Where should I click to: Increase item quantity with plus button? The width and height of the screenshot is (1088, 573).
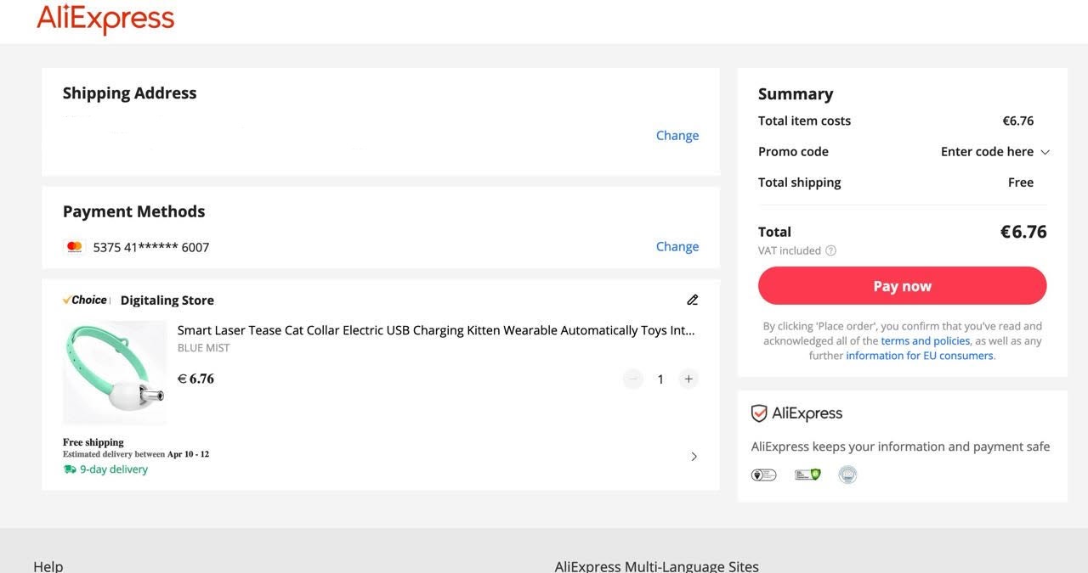coord(688,379)
